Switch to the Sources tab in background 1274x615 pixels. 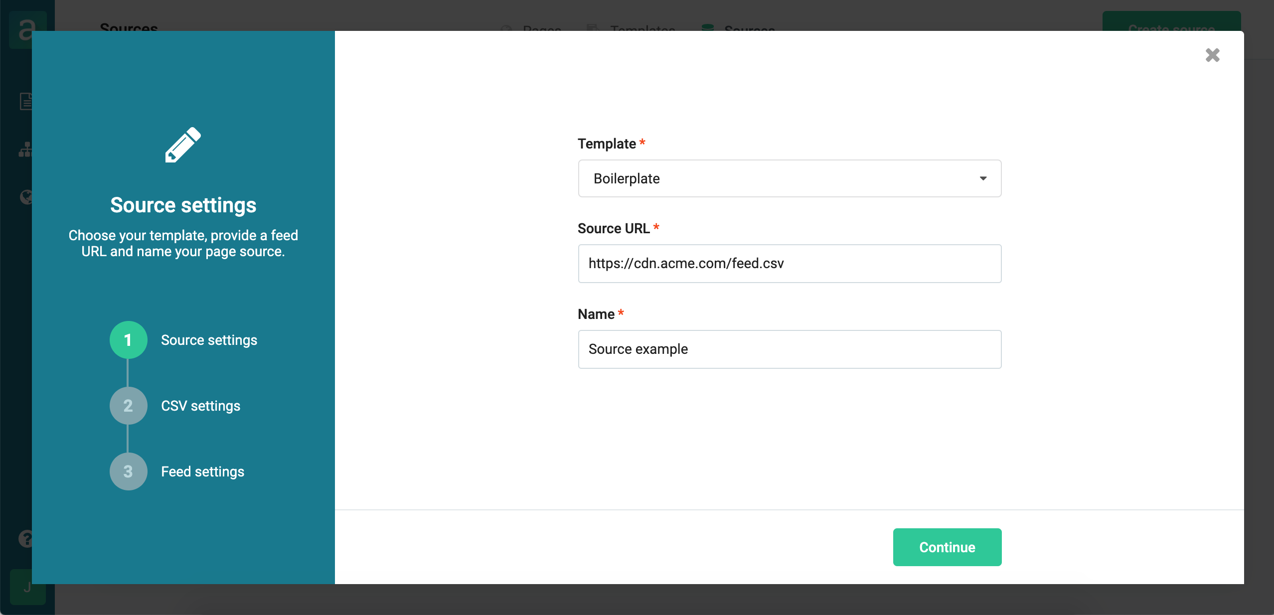(738, 28)
